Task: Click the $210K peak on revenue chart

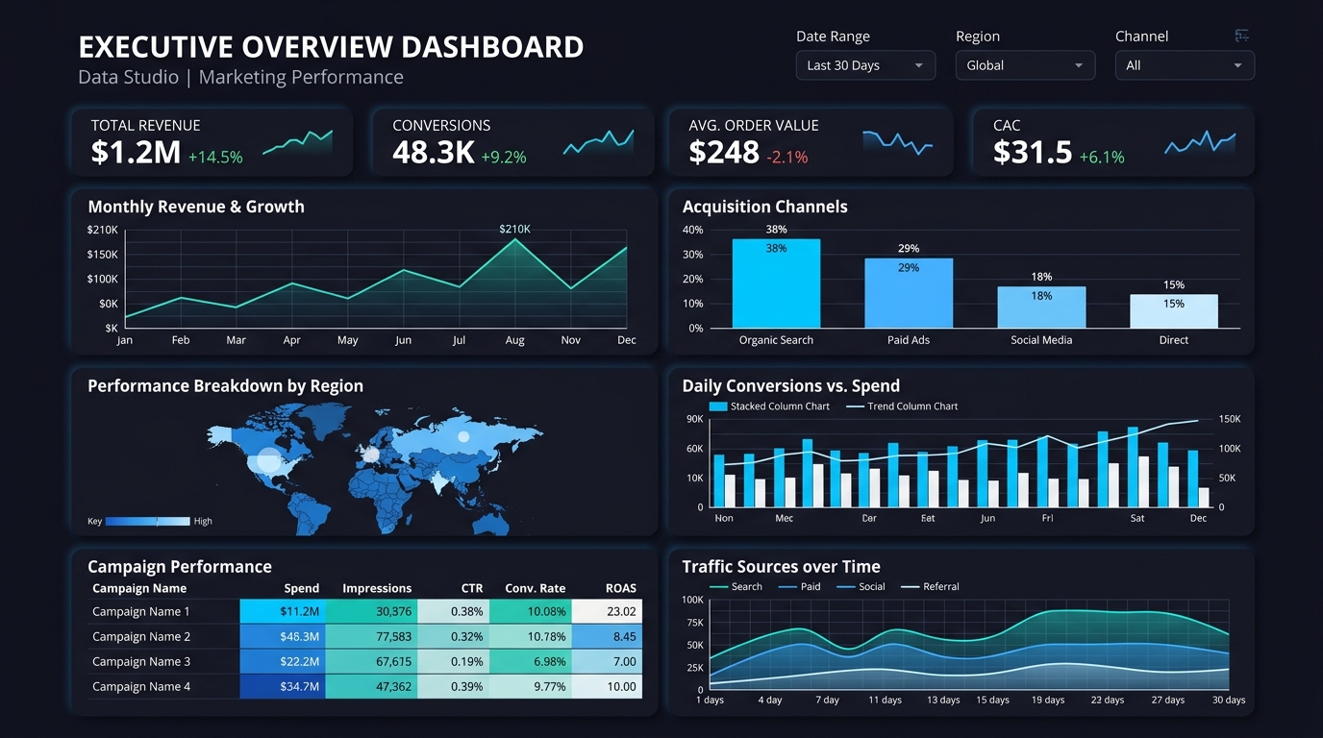Action: click(x=515, y=238)
